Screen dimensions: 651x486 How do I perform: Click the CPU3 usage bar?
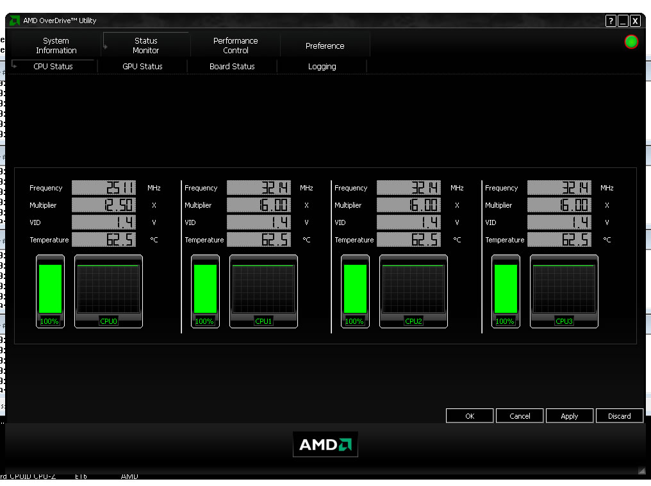coord(506,289)
